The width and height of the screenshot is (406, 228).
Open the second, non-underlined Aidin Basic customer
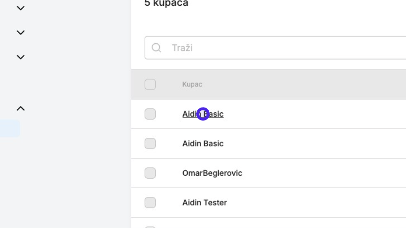(203, 144)
